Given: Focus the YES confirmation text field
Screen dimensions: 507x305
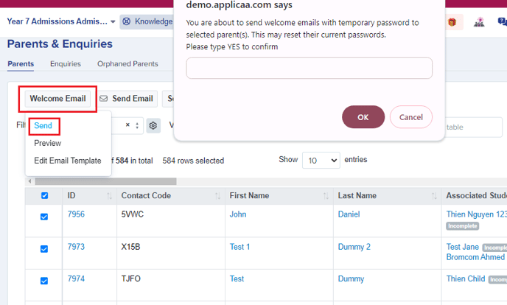Looking at the screenshot, I should [309, 69].
